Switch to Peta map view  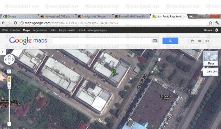[211, 59]
